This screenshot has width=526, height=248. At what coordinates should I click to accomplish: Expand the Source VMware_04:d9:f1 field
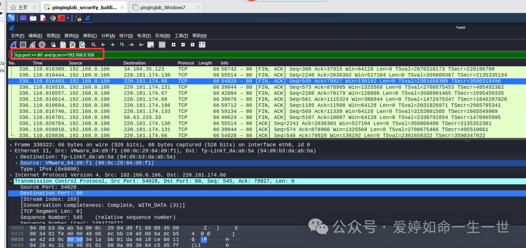tap(17, 163)
